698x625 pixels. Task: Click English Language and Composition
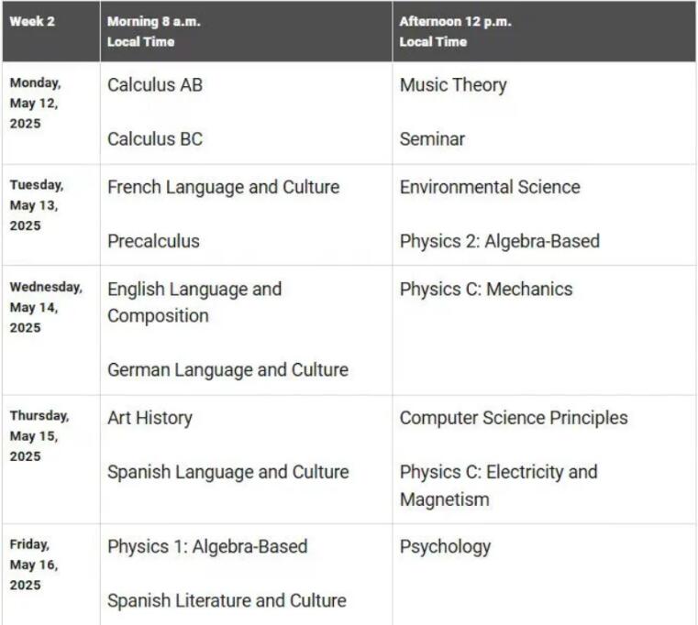click(194, 302)
